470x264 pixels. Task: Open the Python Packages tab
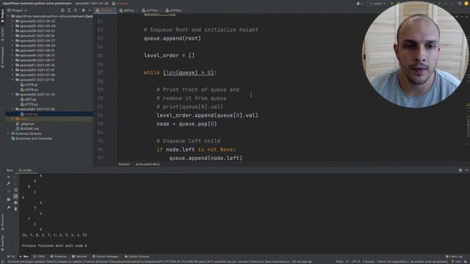(105, 257)
